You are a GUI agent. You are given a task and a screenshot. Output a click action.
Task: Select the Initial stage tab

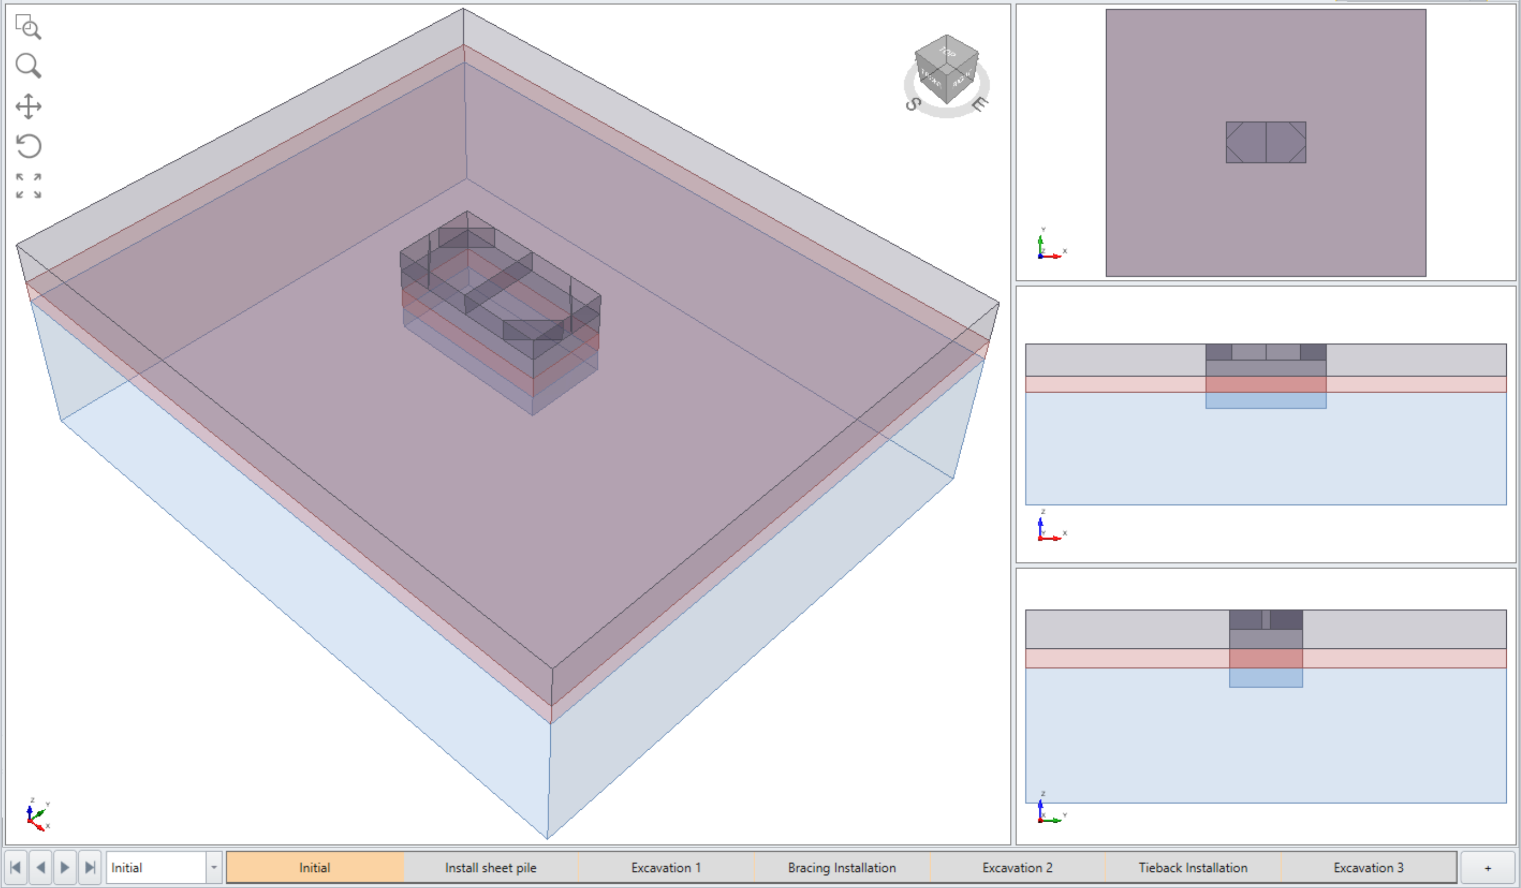pyautogui.click(x=315, y=868)
